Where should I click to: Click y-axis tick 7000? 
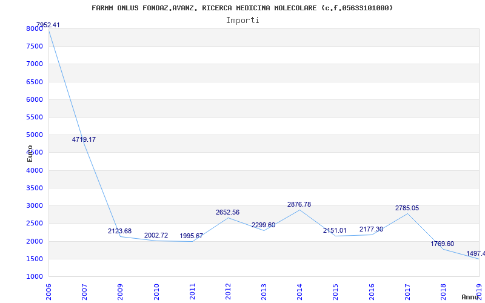click(x=35, y=64)
